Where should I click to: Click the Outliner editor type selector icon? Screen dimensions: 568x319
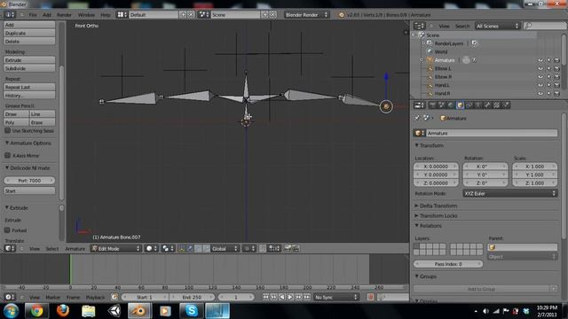(419, 26)
